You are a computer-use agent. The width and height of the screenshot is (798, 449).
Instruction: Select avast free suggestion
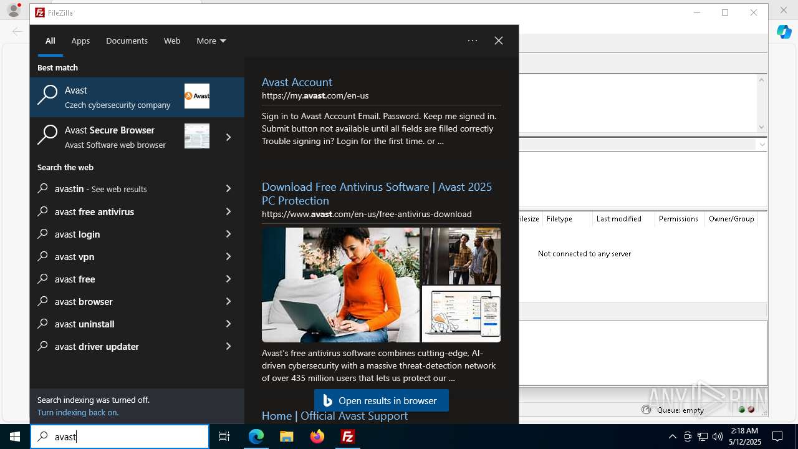tap(137, 279)
